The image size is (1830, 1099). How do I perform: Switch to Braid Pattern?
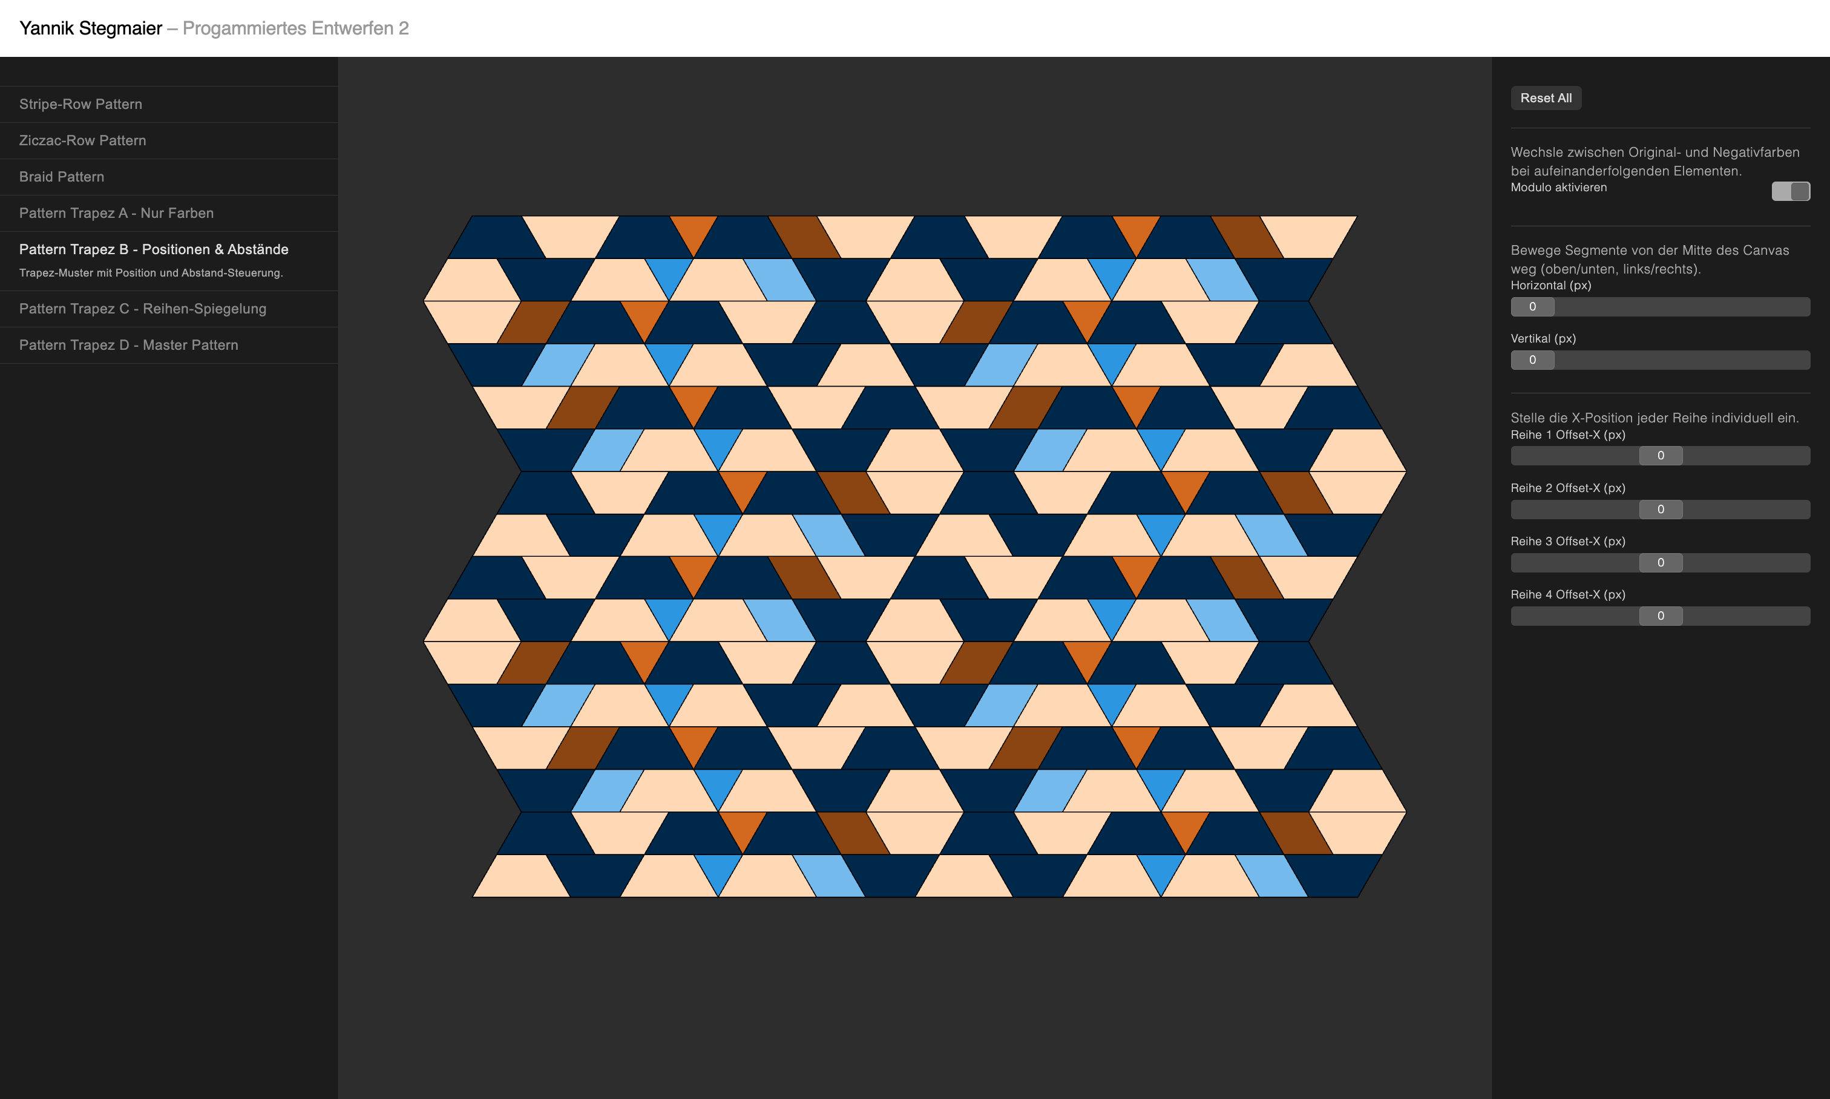pos(62,177)
